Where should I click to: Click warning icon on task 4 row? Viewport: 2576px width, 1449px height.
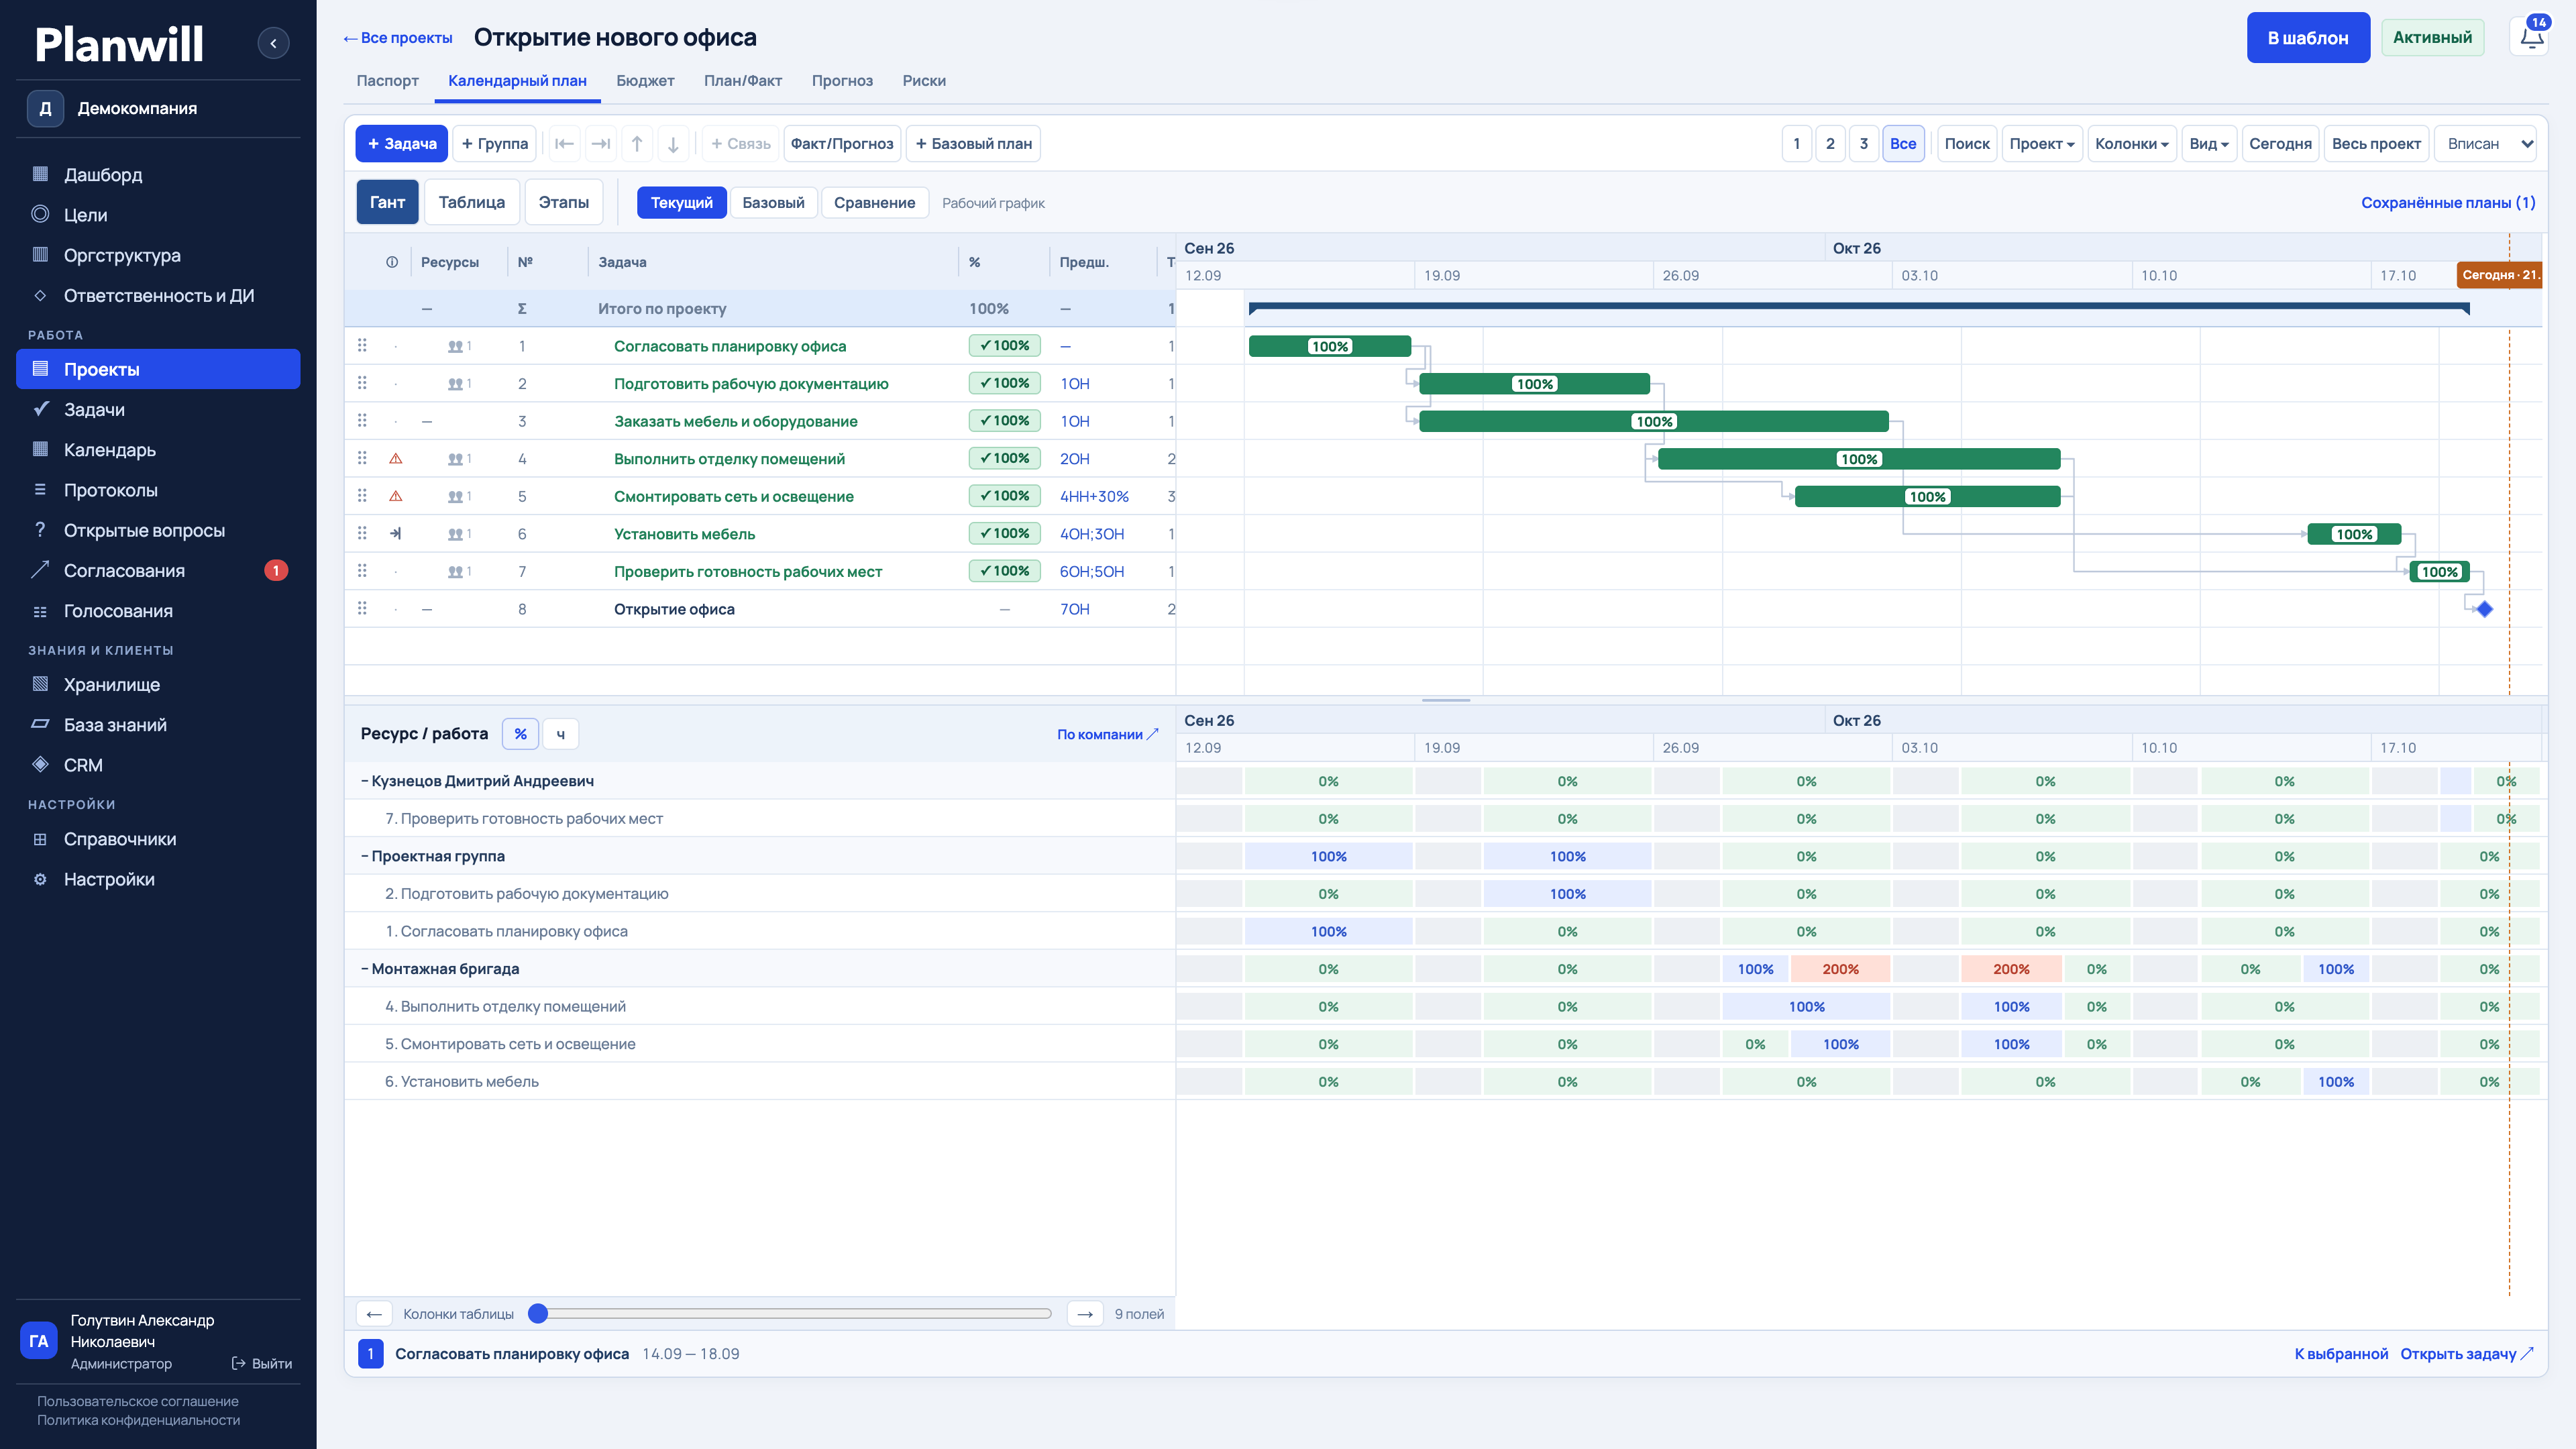[396, 459]
